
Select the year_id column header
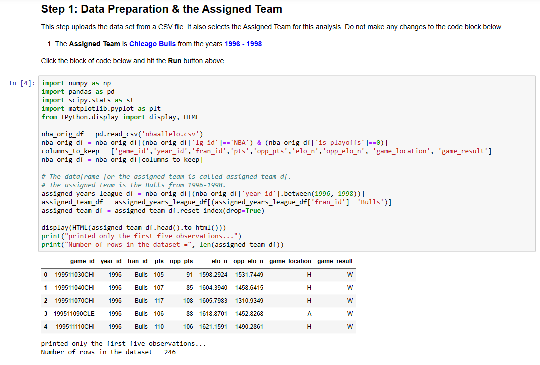pyautogui.click(x=110, y=261)
